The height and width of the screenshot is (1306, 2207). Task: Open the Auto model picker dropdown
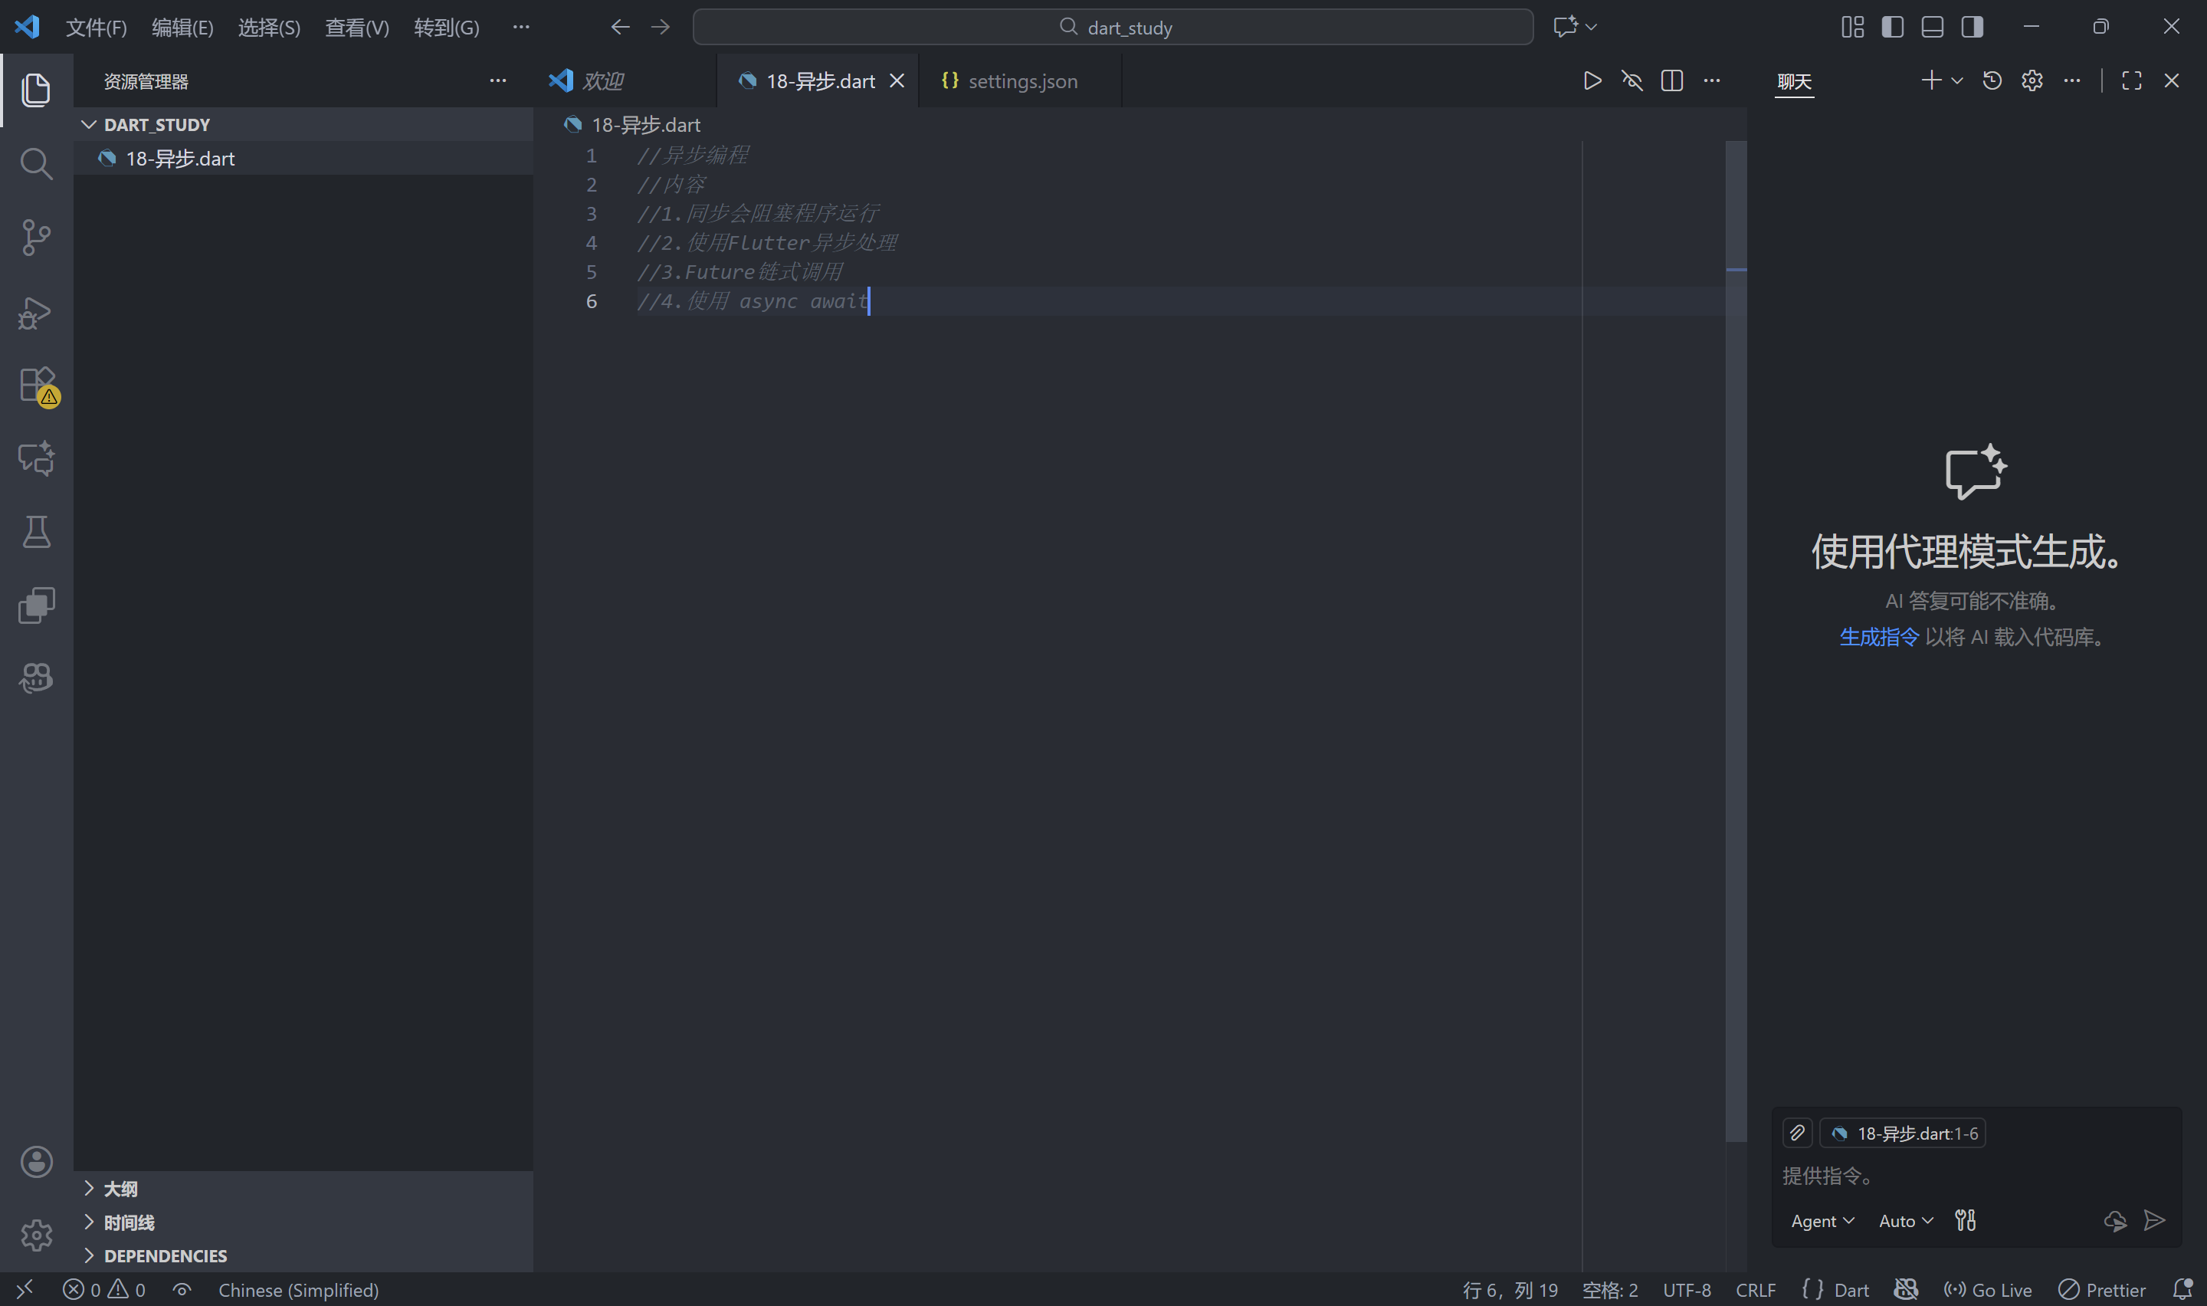point(1905,1221)
